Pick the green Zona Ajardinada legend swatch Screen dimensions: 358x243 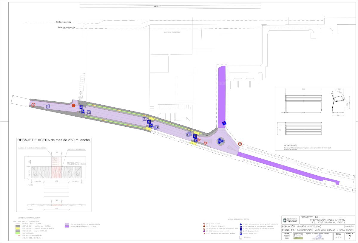pyautogui.click(x=16, y=233)
